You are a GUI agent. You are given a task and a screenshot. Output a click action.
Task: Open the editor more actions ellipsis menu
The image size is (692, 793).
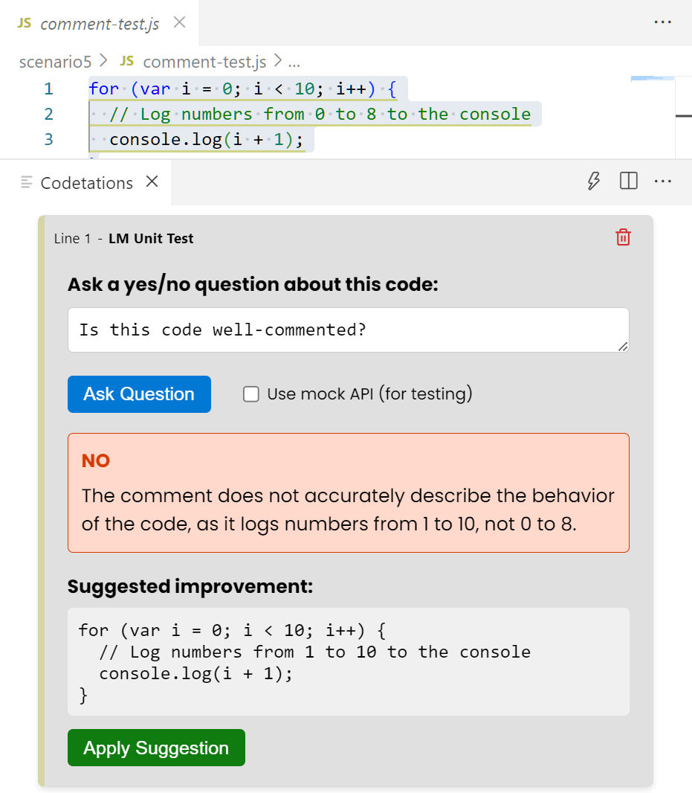tap(662, 22)
